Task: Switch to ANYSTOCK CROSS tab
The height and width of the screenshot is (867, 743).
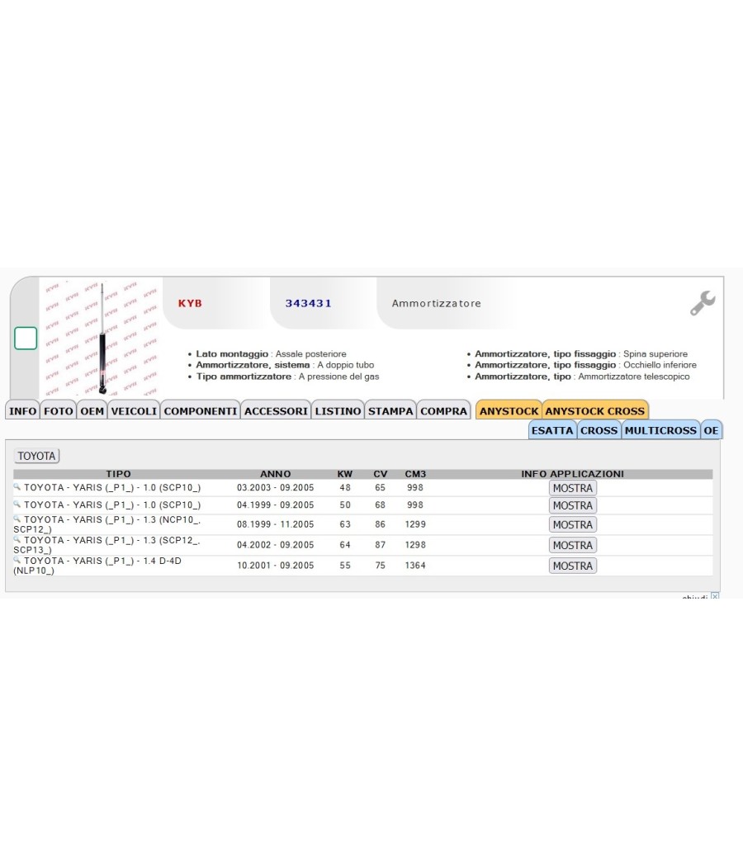Action: [x=595, y=411]
